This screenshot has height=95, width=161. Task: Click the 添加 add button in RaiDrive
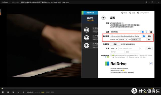pyautogui.click(x=124, y=13)
